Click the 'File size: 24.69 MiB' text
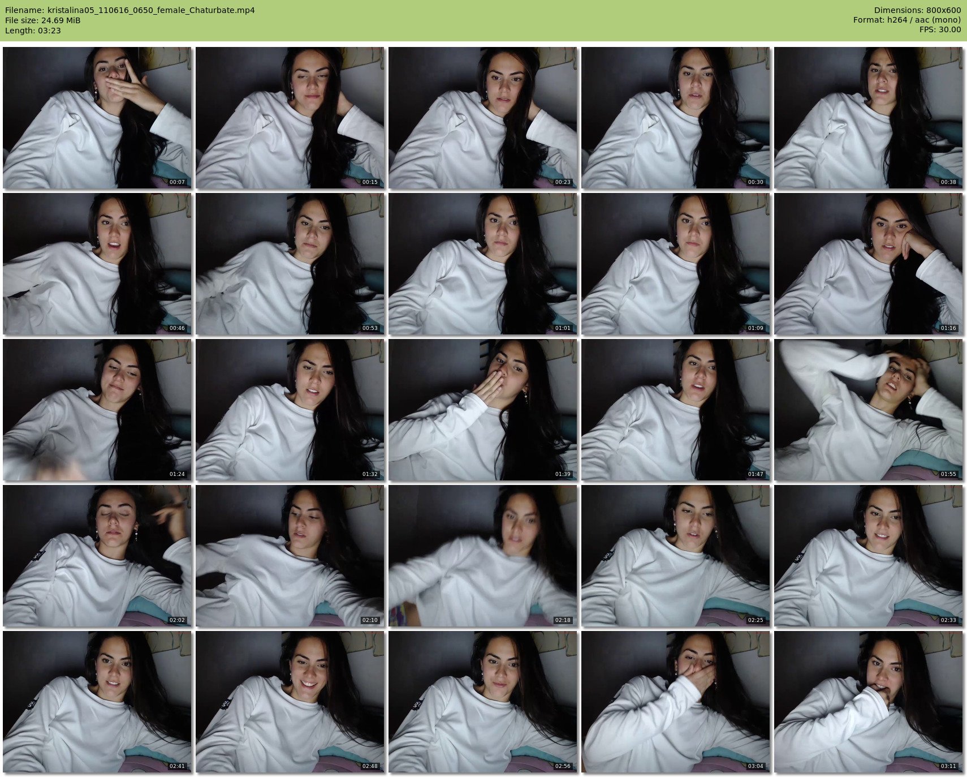 click(x=42, y=20)
